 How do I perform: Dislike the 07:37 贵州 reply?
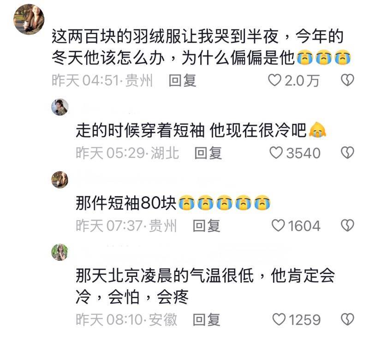point(348,226)
